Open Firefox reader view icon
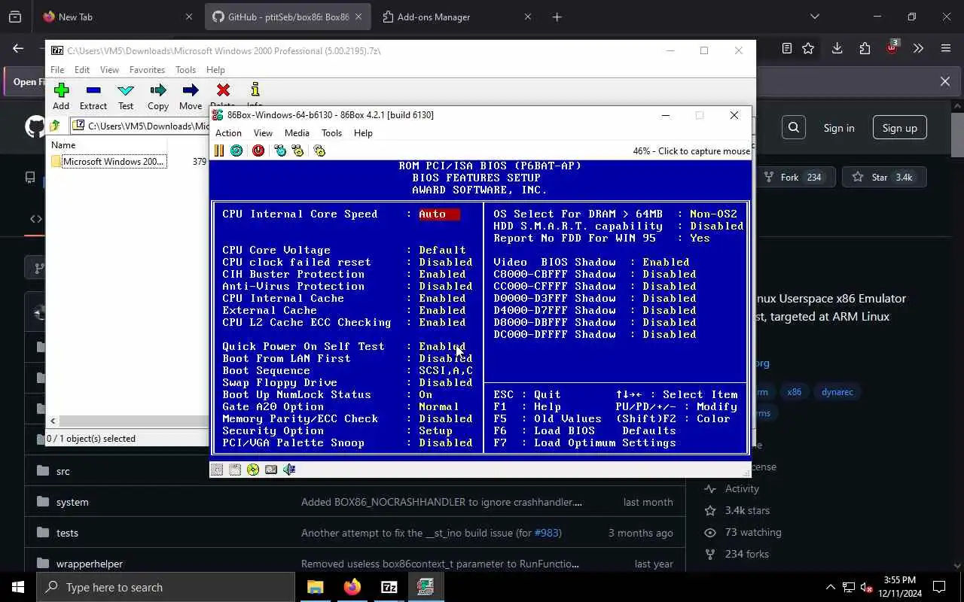 coord(787,48)
